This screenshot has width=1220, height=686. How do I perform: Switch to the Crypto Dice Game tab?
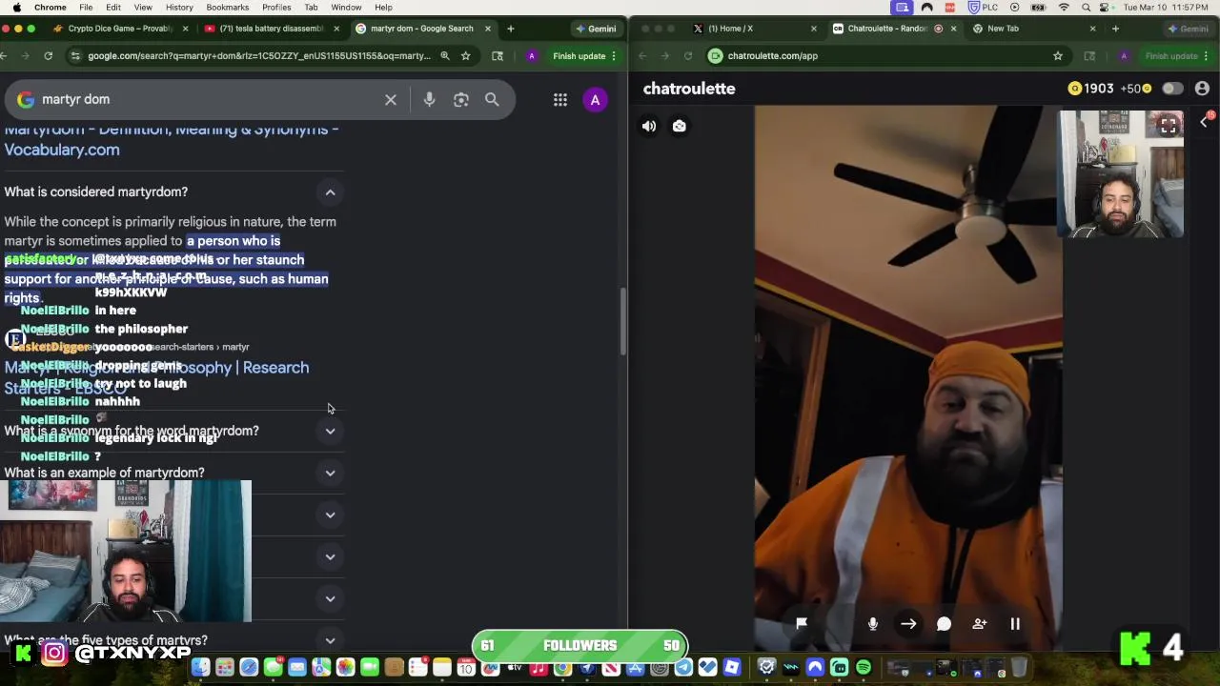(x=119, y=29)
